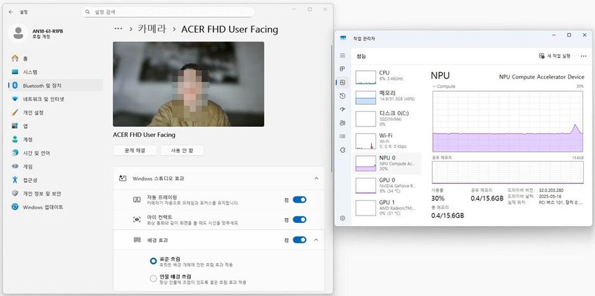
Task: Click the NPU Compute usage graph
Action: coord(508,121)
